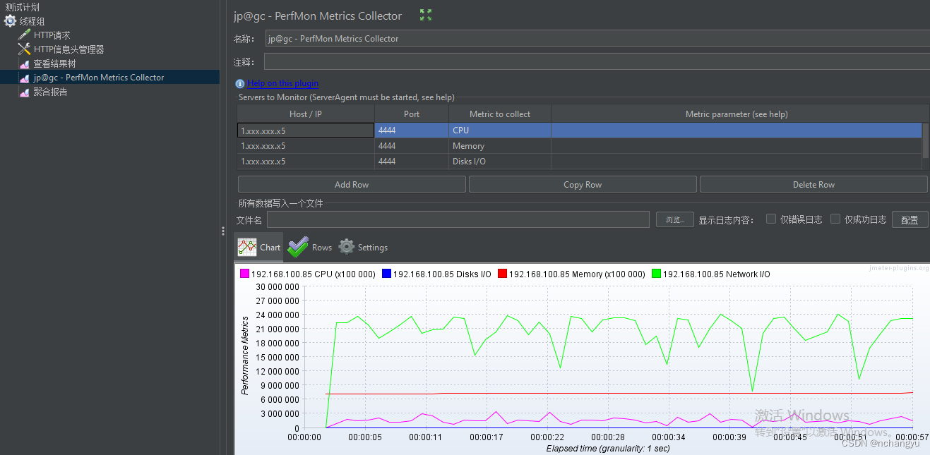Screen dimensions: 930x455
Task: Click metric parameter cell in CPU row
Action: click(x=737, y=131)
